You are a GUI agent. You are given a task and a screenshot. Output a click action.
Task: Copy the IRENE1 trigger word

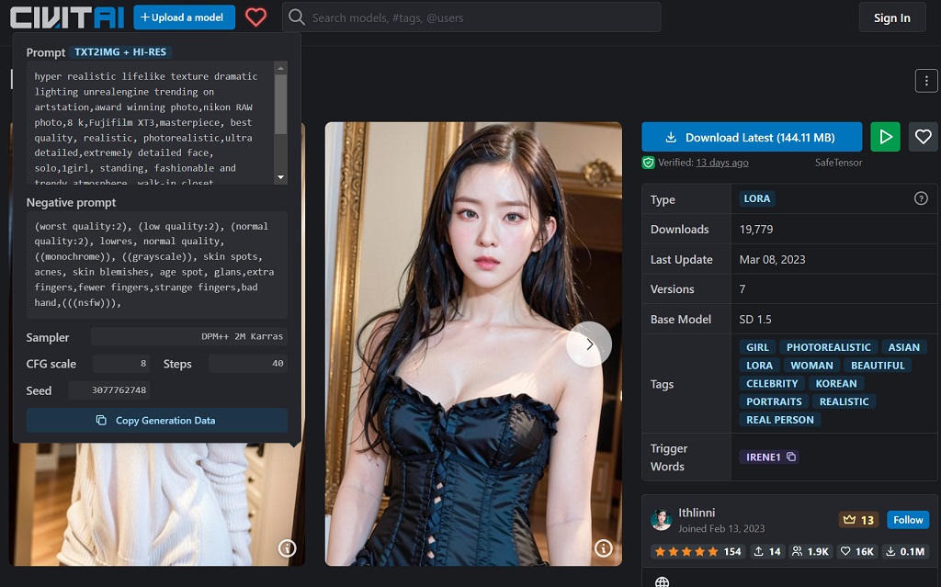(x=791, y=457)
